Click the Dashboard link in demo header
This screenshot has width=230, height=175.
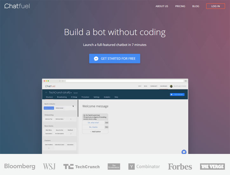(x=164, y=86)
